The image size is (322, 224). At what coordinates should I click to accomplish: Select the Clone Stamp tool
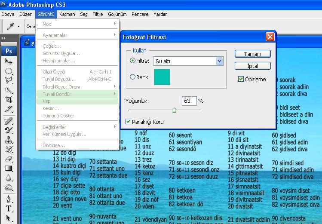[x=9, y=140]
